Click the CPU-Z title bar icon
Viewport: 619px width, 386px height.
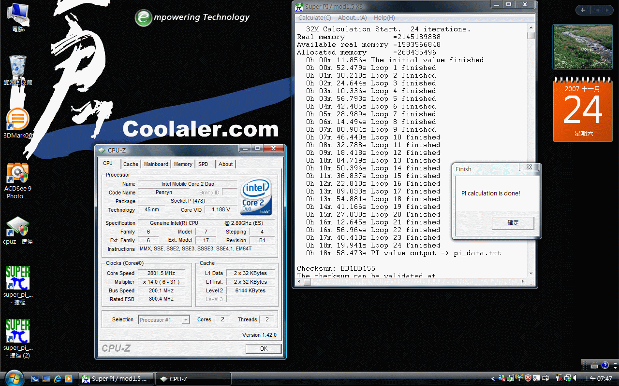(x=102, y=150)
